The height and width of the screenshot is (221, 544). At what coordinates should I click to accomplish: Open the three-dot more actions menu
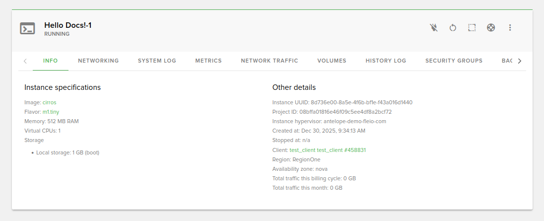pos(510,28)
